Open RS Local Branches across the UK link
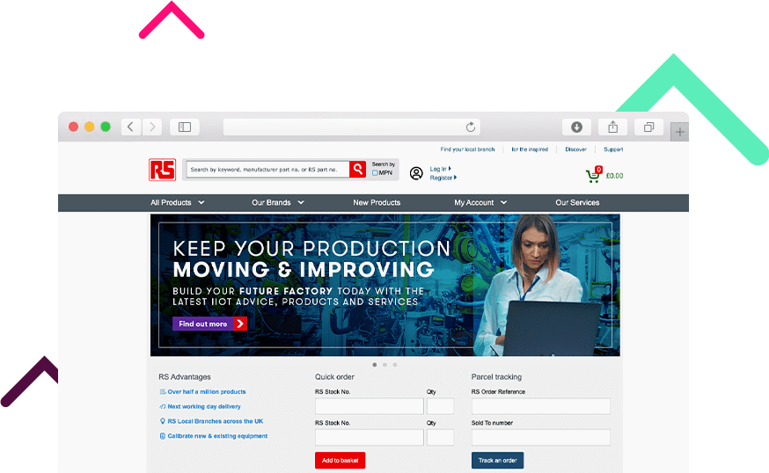This screenshot has width=769, height=473. point(216,421)
